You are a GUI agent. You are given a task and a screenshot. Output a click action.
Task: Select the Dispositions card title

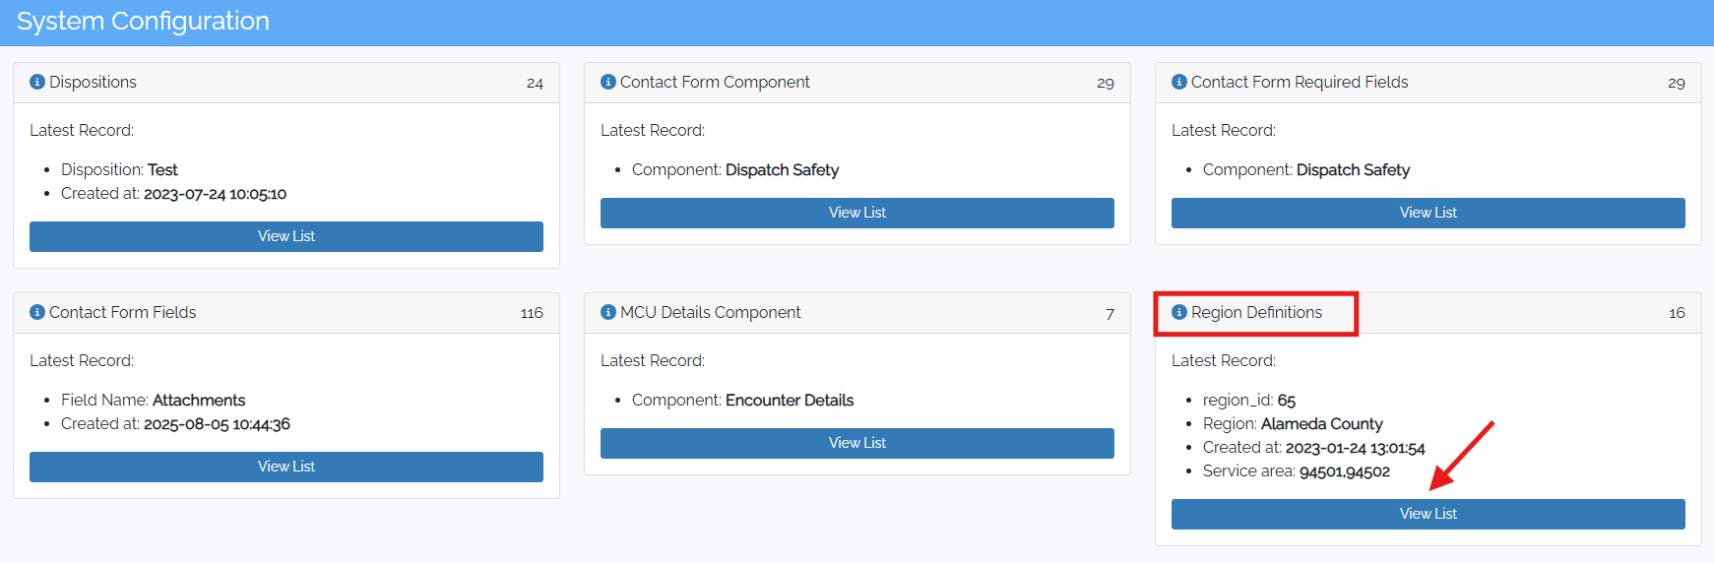coord(93,82)
